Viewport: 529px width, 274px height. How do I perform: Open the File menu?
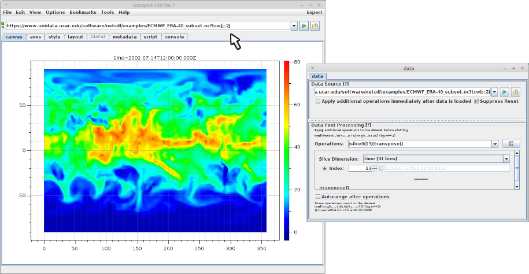(7, 12)
